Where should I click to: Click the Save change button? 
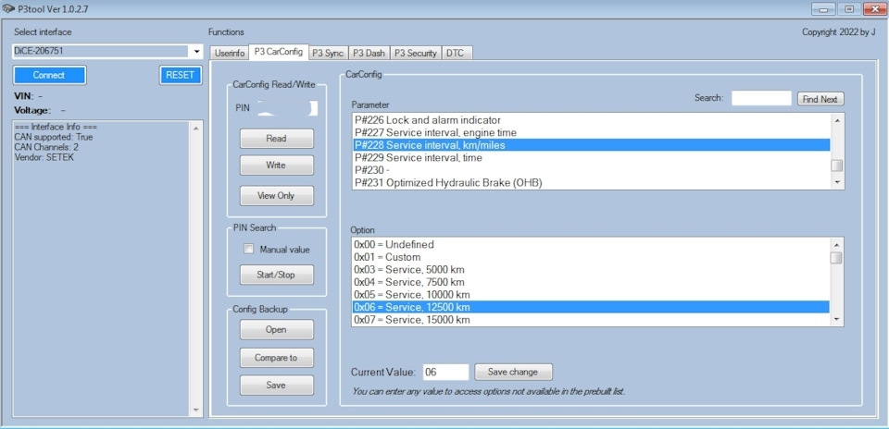tap(513, 372)
